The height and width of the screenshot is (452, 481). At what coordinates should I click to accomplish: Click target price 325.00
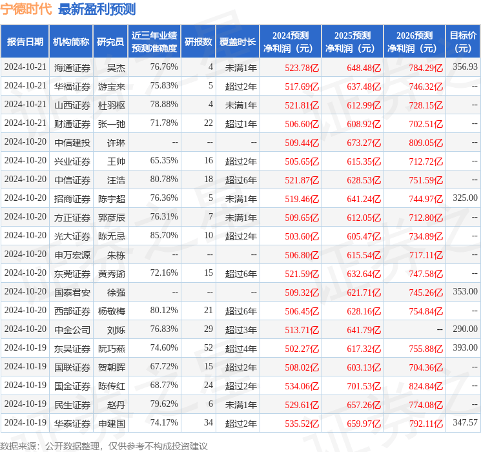(x=465, y=198)
